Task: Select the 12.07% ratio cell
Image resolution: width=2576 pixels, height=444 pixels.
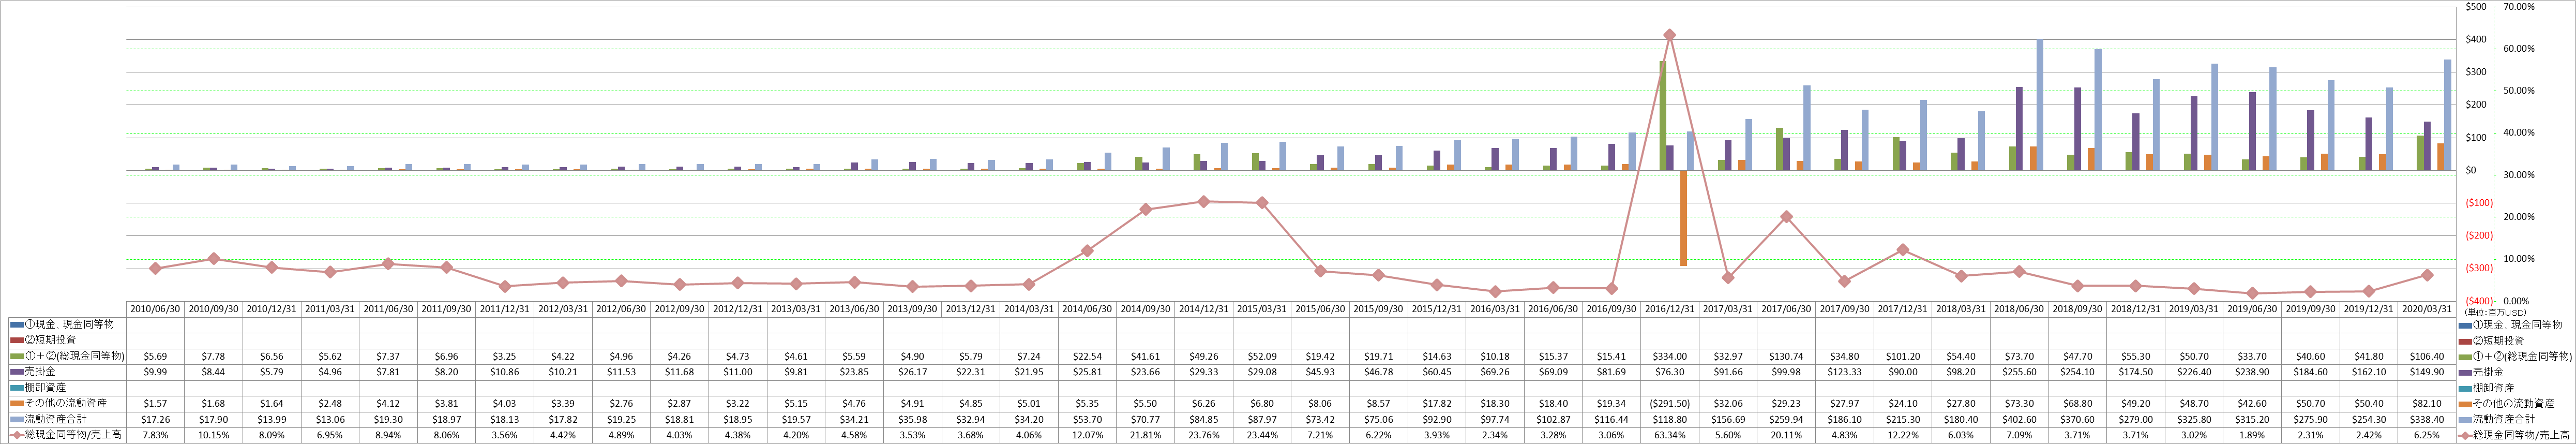Action: click(x=1087, y=435)
